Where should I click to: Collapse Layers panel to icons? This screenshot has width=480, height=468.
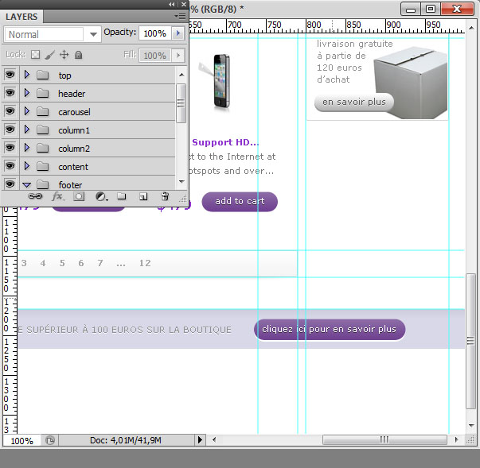172,4
